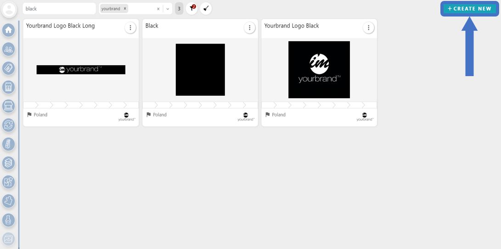Image resolution: width=501 pixels, height=249 pixels.
Task: Click the sync arrows sidebar icon
Action: pos(8,125)
